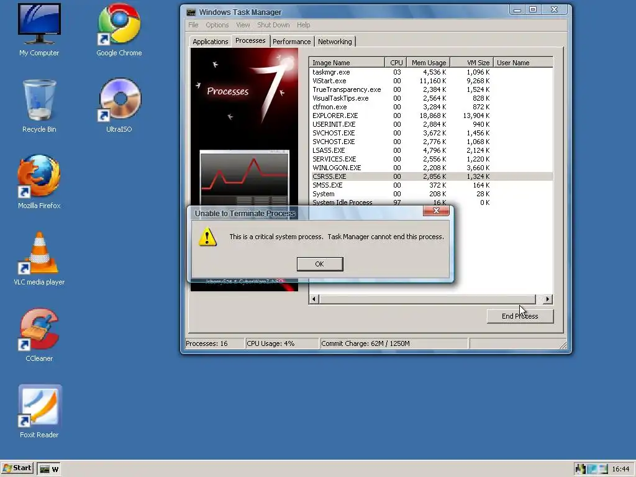
Task: Open the File menu
Action: 193,25
